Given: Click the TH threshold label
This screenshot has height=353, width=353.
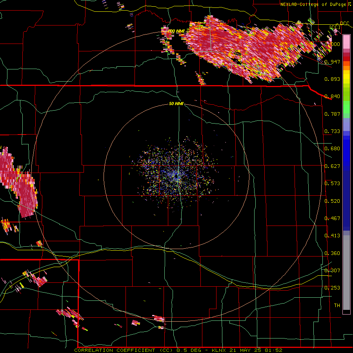Looking at the screenshot, I should [x=337, y=306].
